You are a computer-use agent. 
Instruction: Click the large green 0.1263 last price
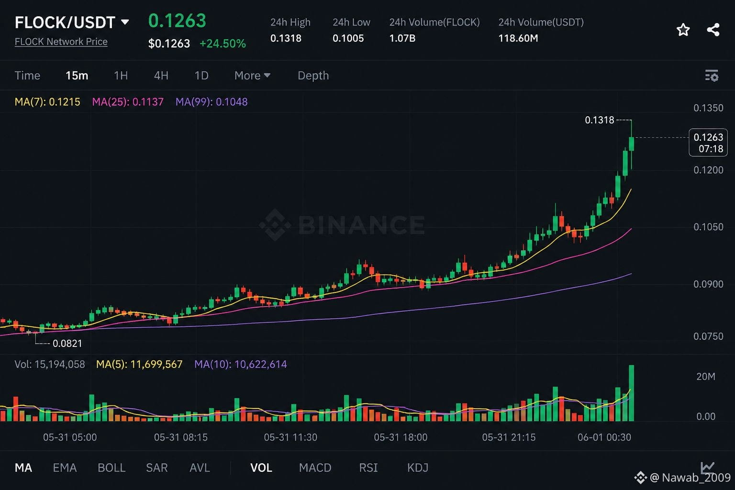[x=177, y=21]
